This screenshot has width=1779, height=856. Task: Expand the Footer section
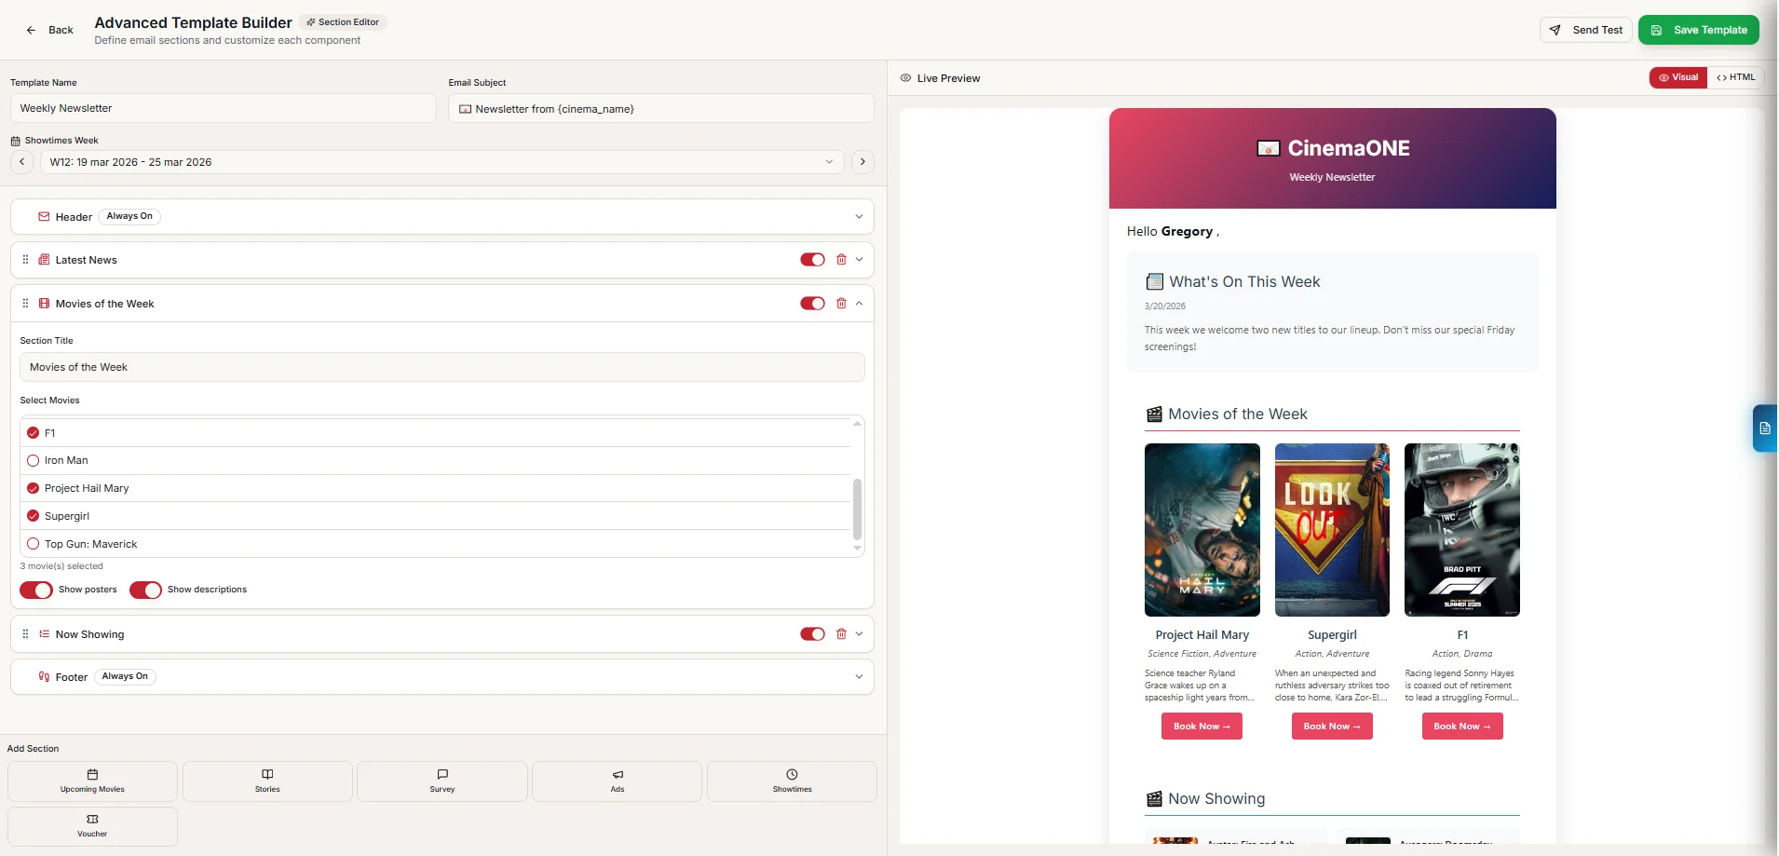pos(859,677)
